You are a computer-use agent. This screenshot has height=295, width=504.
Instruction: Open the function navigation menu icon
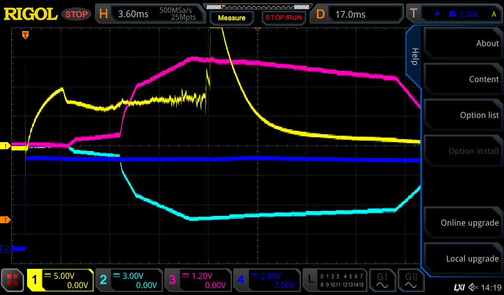pyautogui.click(x=13, y=280)
